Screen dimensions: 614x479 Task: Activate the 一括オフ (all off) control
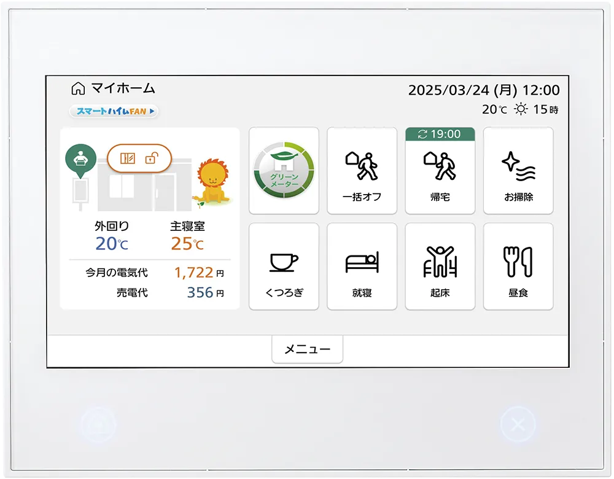tap(362, 171)
